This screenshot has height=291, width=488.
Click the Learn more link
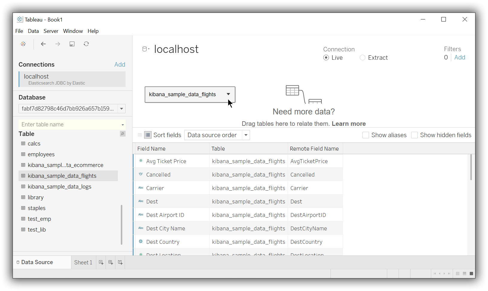349,124
